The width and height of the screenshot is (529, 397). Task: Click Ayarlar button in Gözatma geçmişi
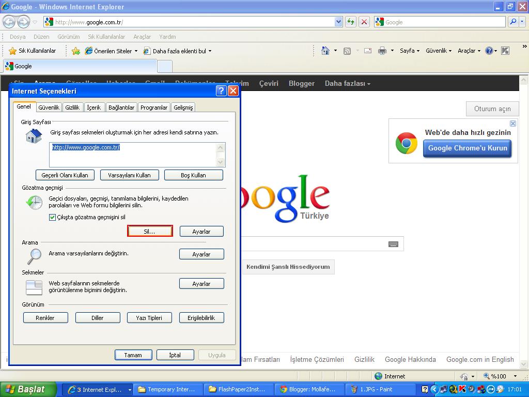pos(201,231)
